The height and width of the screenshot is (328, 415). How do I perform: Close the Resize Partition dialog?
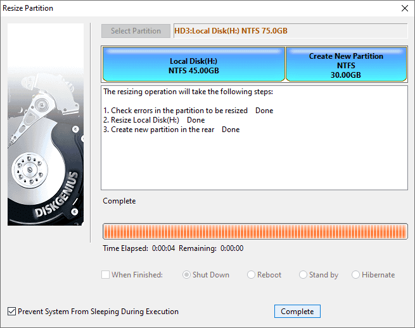[404, 8]
